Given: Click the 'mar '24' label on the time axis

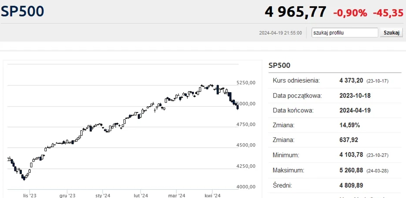Looking at the screenshot, I should click(176, 195).
